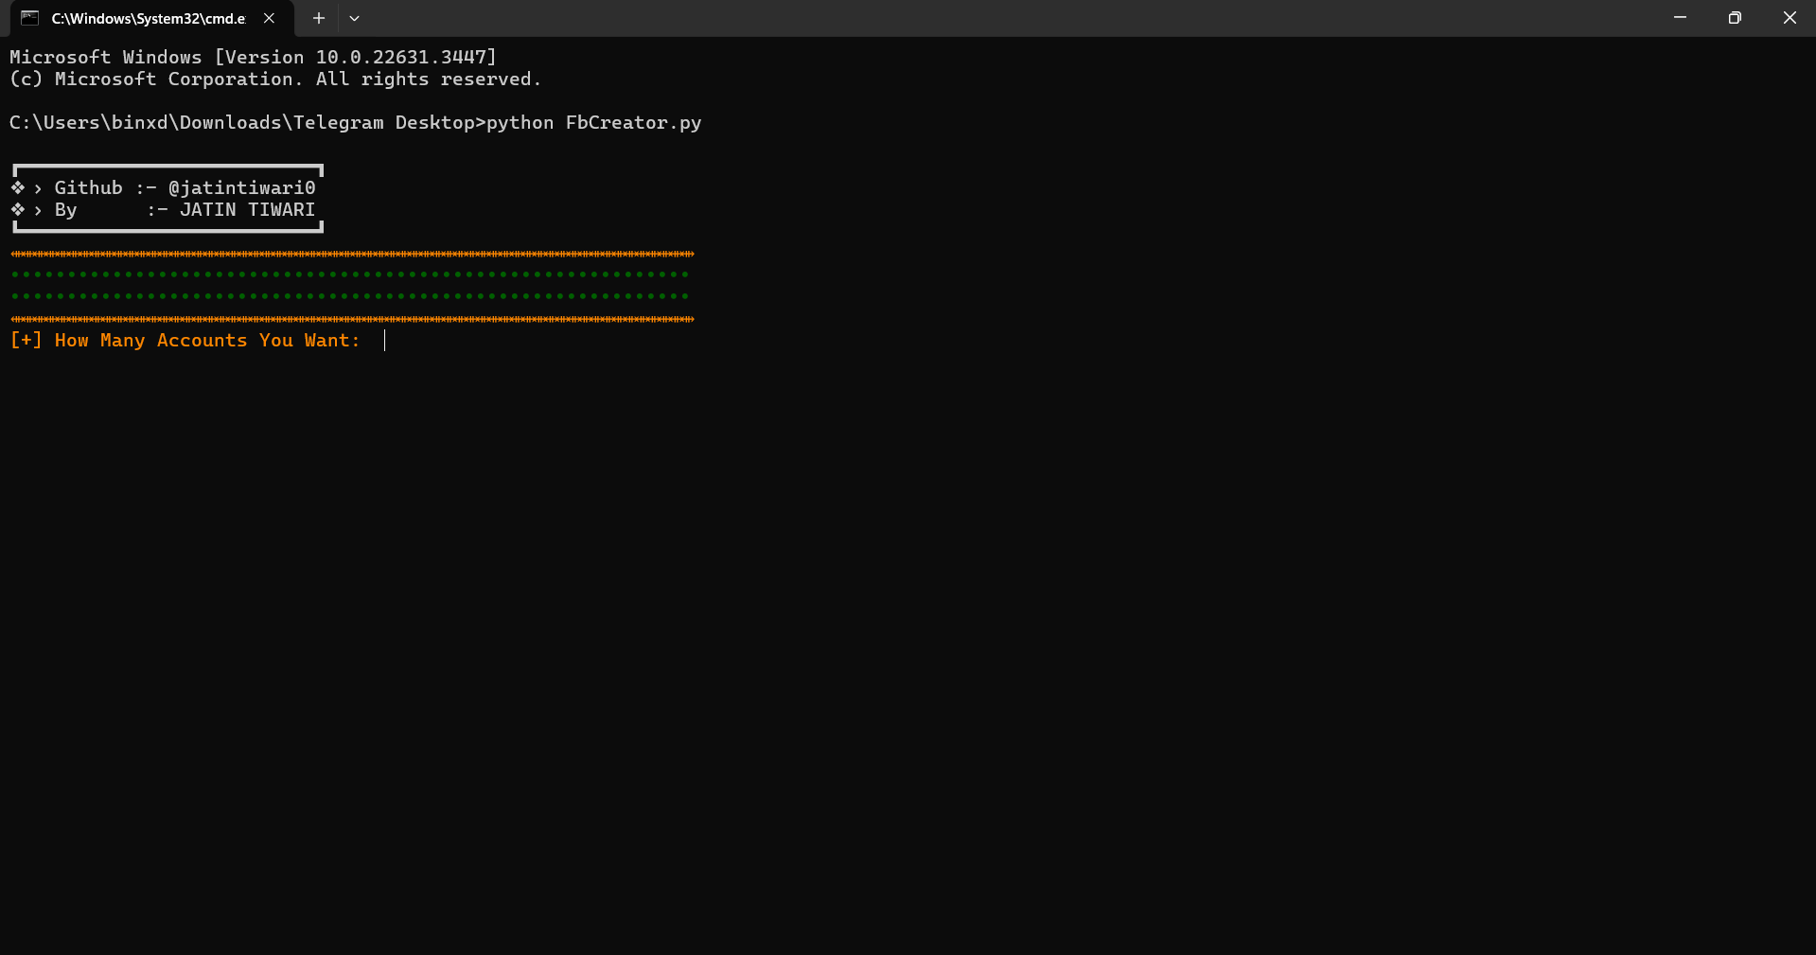1816x955 pixels.
Task: Open a new terminal tab
Action: click(319, 18)
